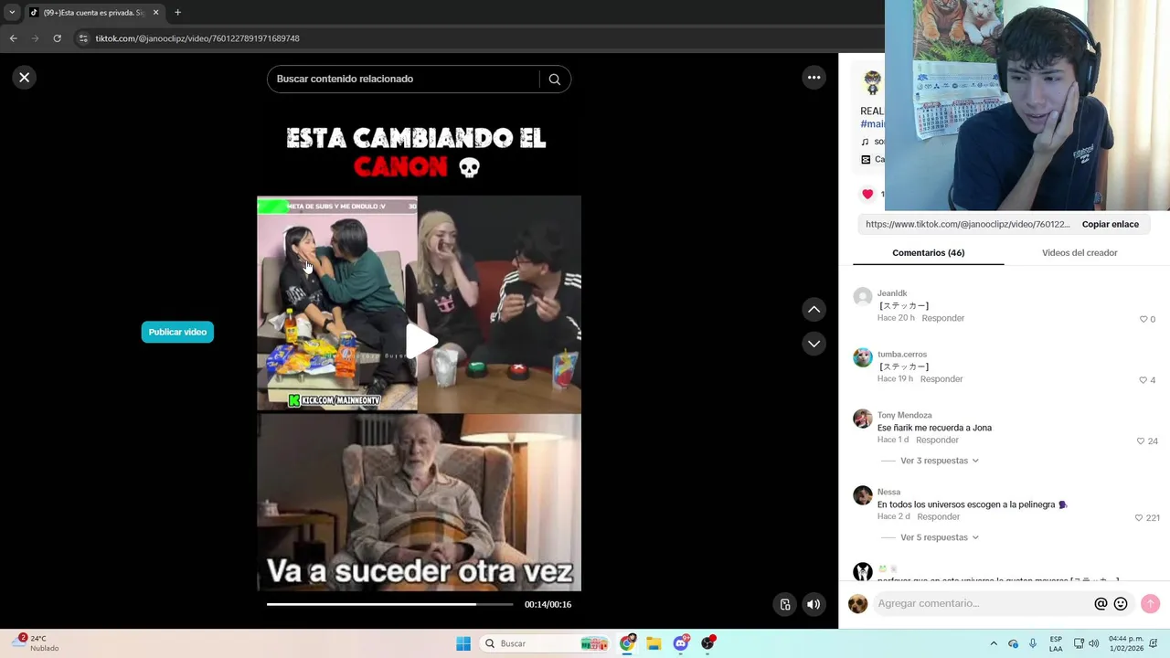Open tumba.cerros username link
Screen dimensions: 1170x658
901,355
